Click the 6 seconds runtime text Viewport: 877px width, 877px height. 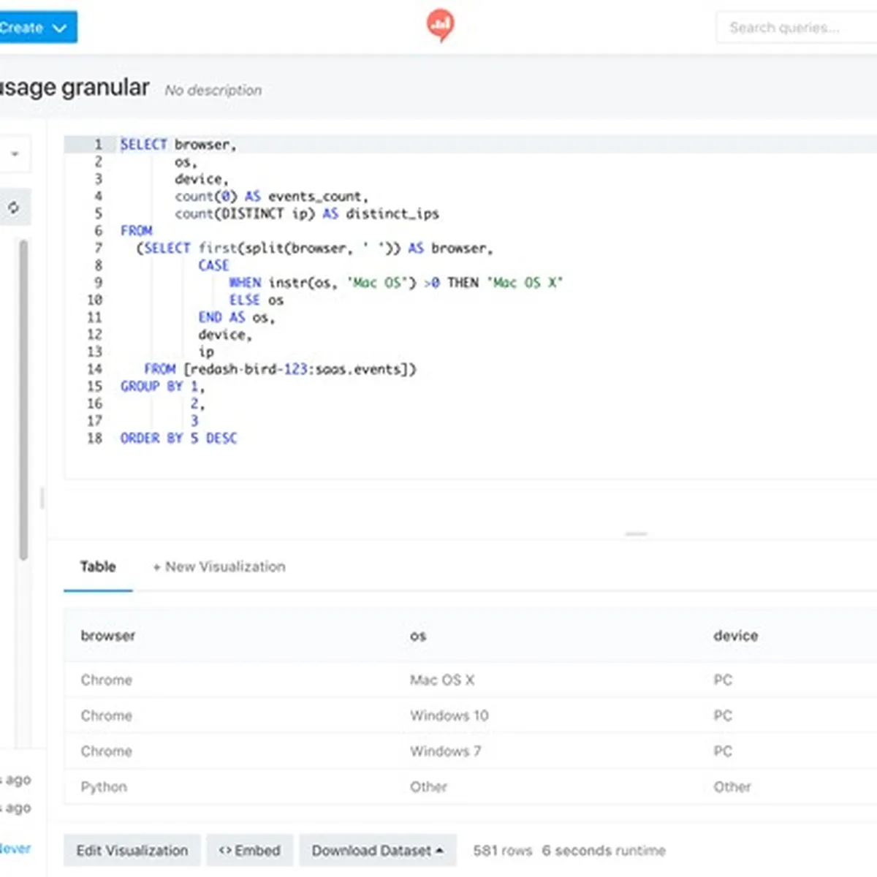click(x=604, y=851)
